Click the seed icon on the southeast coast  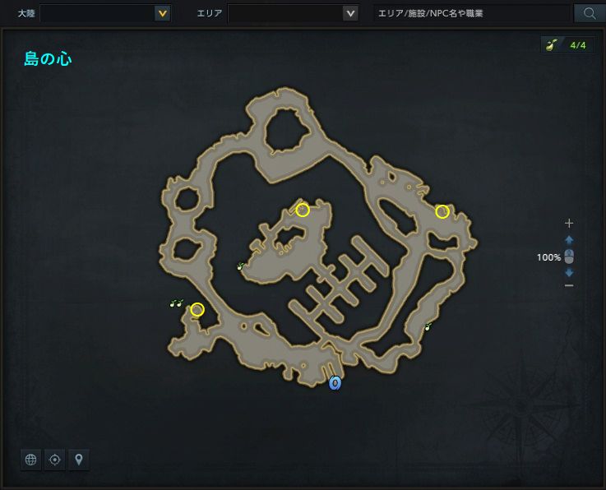[428, 327]
